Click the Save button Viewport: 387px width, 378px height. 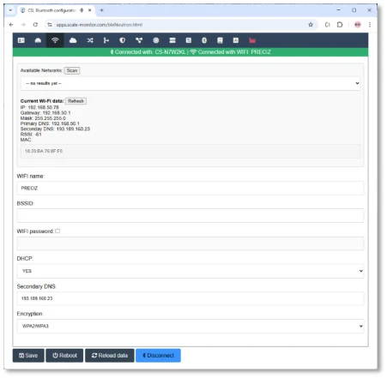(x=28, y=356)
